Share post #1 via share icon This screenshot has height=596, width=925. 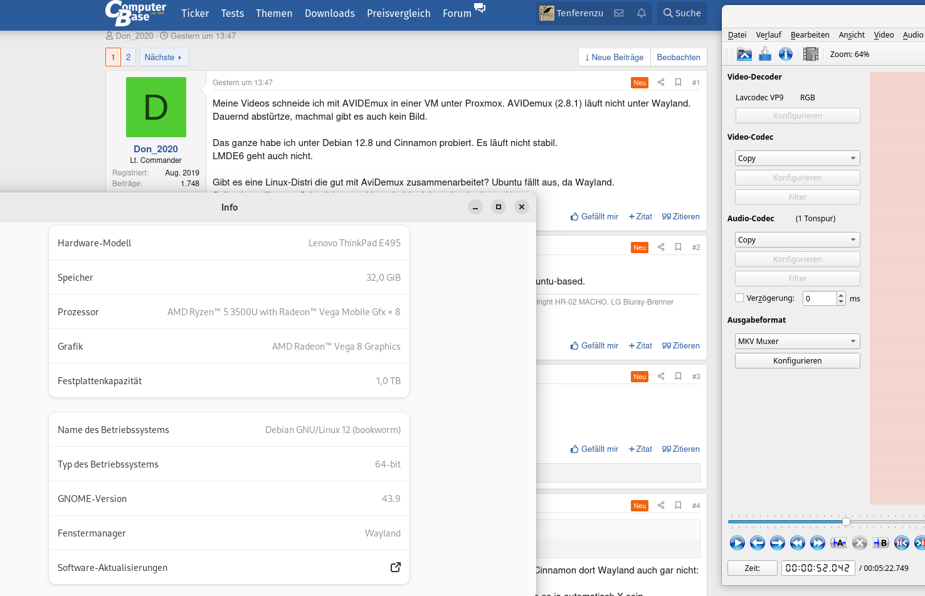pyautogui.click(x=661, y=82)
